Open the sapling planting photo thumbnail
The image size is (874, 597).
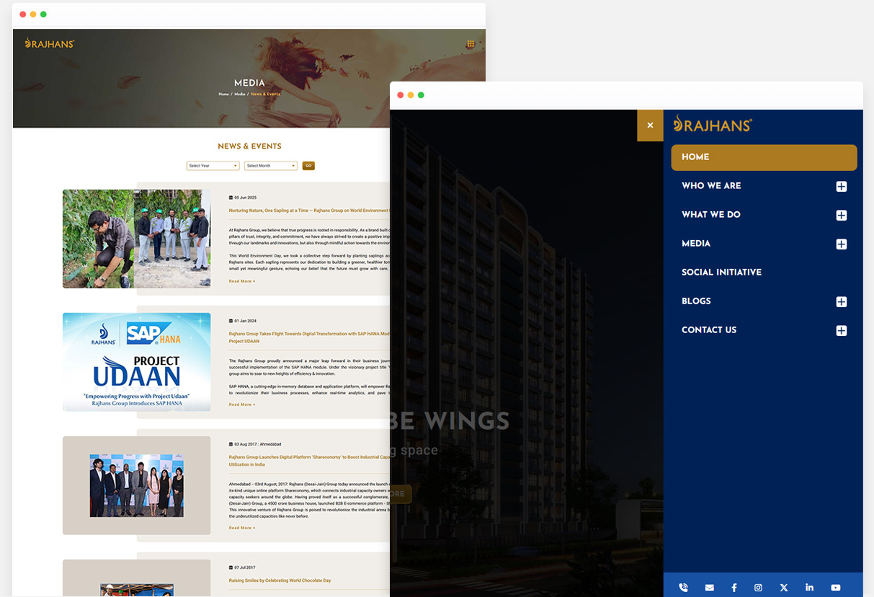coord(137,239)
